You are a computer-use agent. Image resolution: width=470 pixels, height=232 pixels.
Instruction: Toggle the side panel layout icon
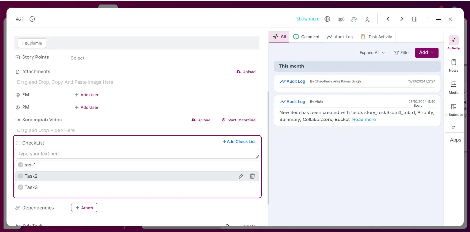pyautogui.click(x=415, y=19)
